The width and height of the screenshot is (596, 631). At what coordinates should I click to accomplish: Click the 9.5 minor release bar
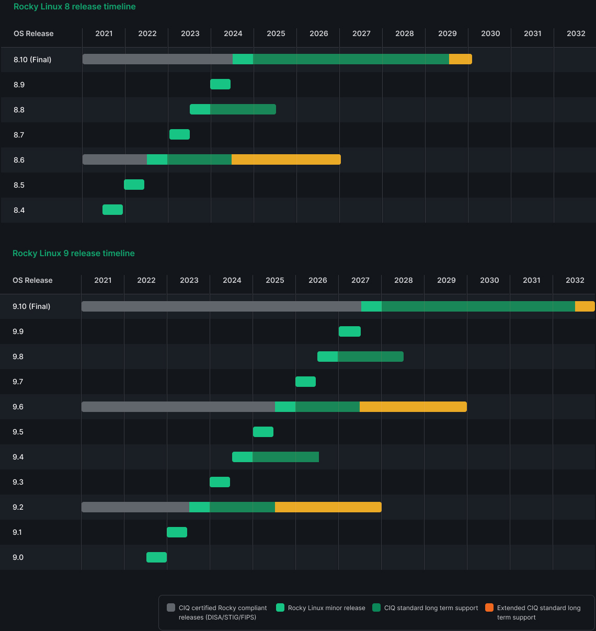pos(263,432)
